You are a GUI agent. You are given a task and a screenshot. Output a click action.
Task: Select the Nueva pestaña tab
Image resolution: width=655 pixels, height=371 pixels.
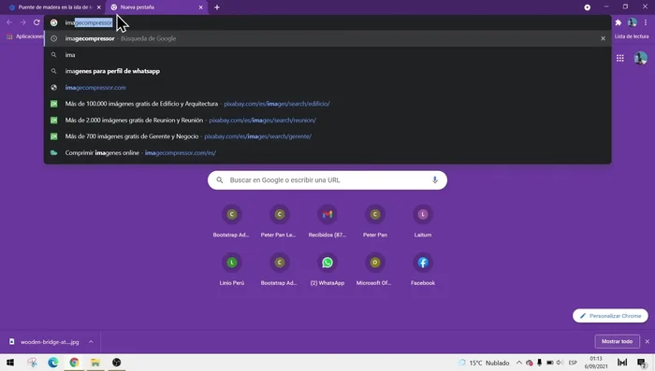(157, 7)
